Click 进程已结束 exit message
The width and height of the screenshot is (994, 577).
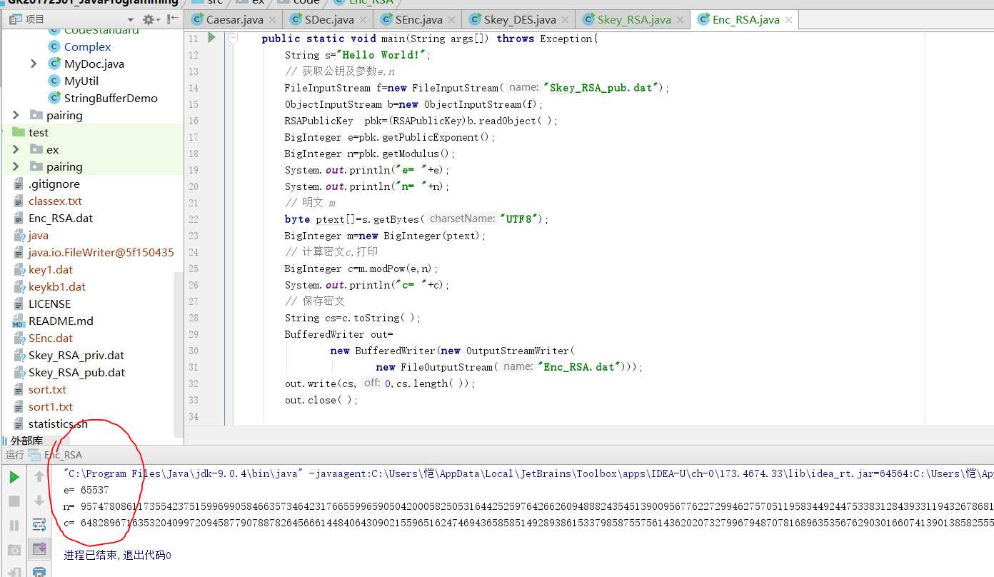pyautogui.click(x=117, y=555)
